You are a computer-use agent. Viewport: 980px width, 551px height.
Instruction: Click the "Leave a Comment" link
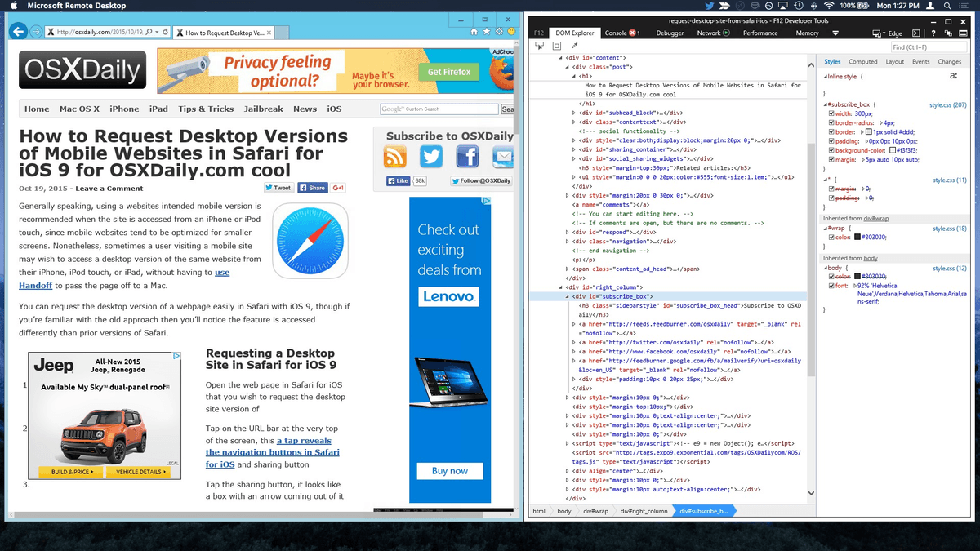(97, 189)
